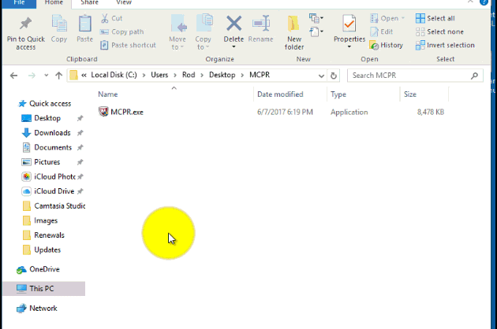Image resolution: width=497 pixels, height=329 pixels.
Task: Sort by Date modified column
Action: coord(280,94)
